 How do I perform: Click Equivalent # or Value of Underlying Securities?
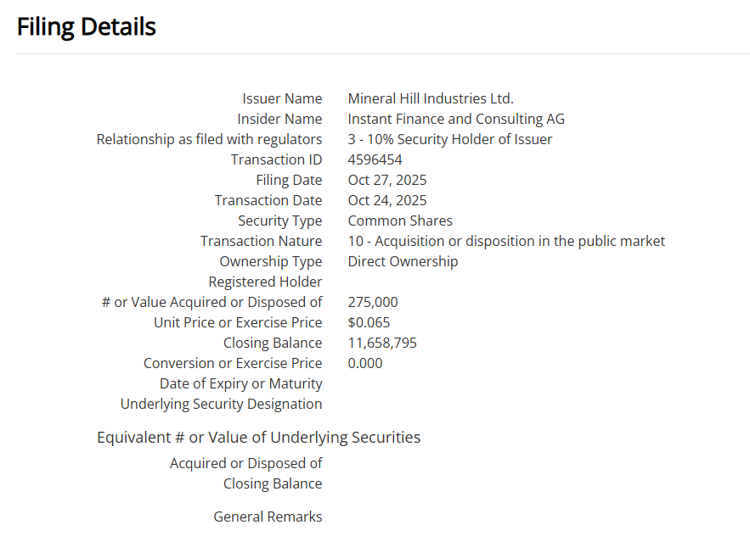(258, 438)
